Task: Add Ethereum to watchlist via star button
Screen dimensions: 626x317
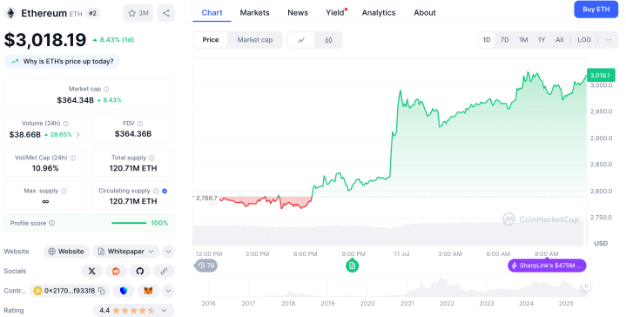Action: pos(138,13)
